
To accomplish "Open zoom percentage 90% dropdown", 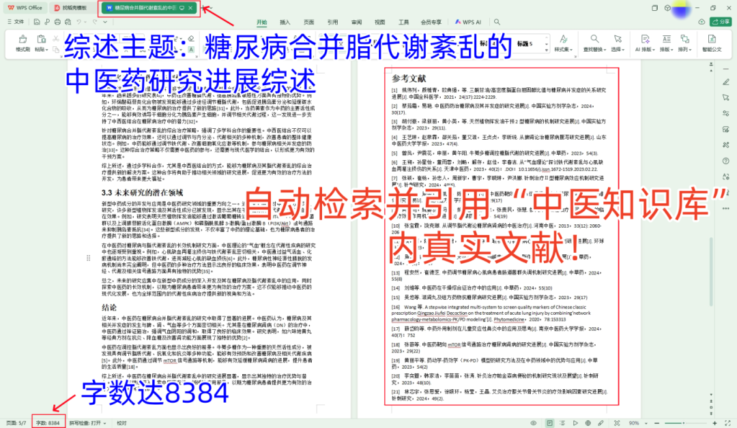I will 646,423.
